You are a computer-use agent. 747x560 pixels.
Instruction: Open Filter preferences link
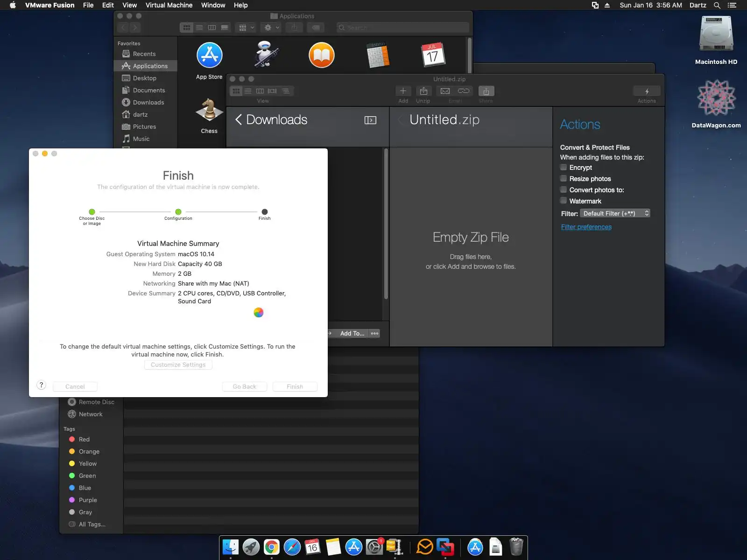[586, 227]
